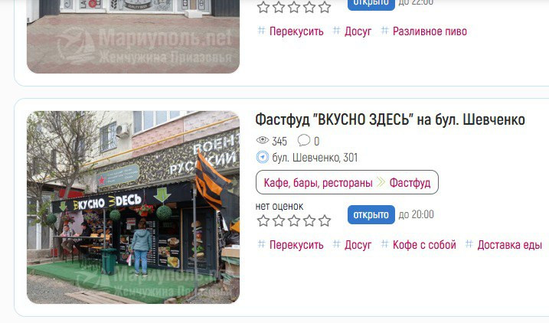
Task: Open the "Разливное пиво" tag
Action: click(x=430, y=31)
